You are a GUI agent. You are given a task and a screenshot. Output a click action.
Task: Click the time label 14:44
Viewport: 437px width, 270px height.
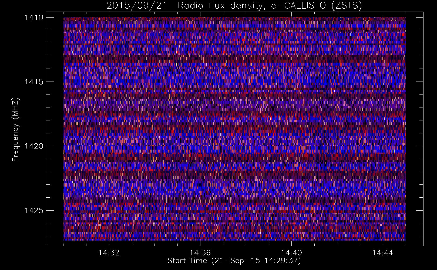383,253
